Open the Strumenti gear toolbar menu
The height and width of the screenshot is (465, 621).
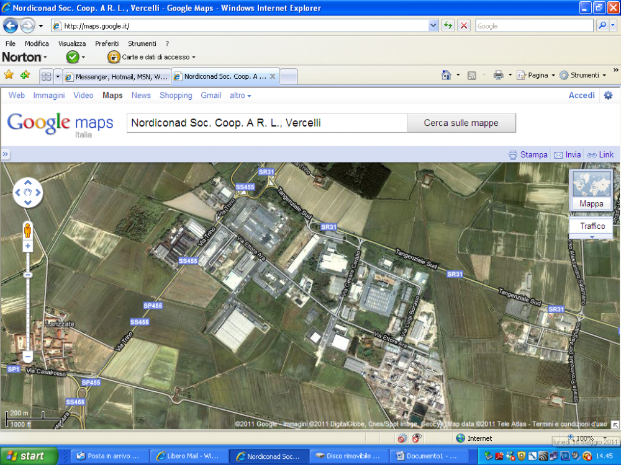point(582,75)
